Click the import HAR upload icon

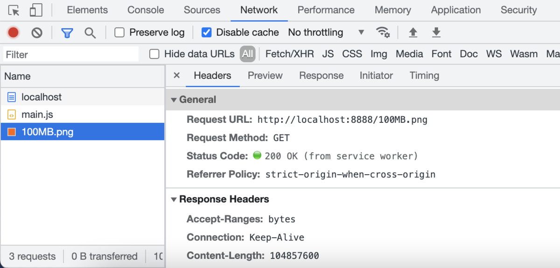413,32
